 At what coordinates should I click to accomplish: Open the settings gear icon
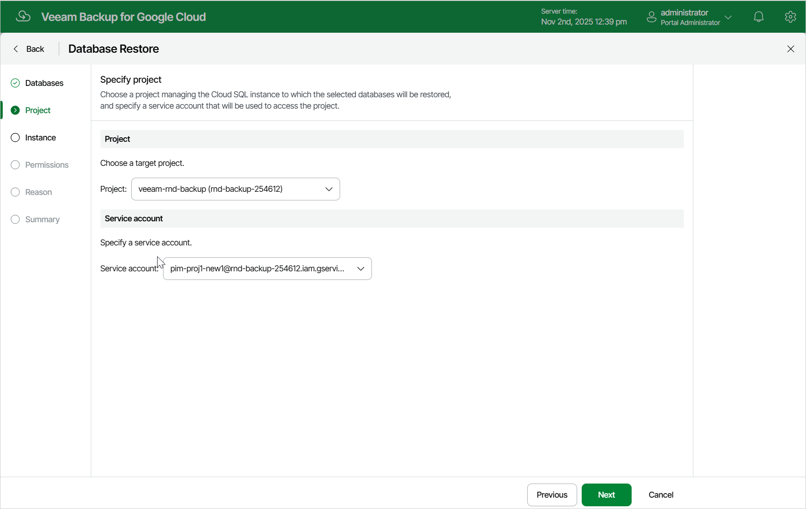(x=791, y=17)
